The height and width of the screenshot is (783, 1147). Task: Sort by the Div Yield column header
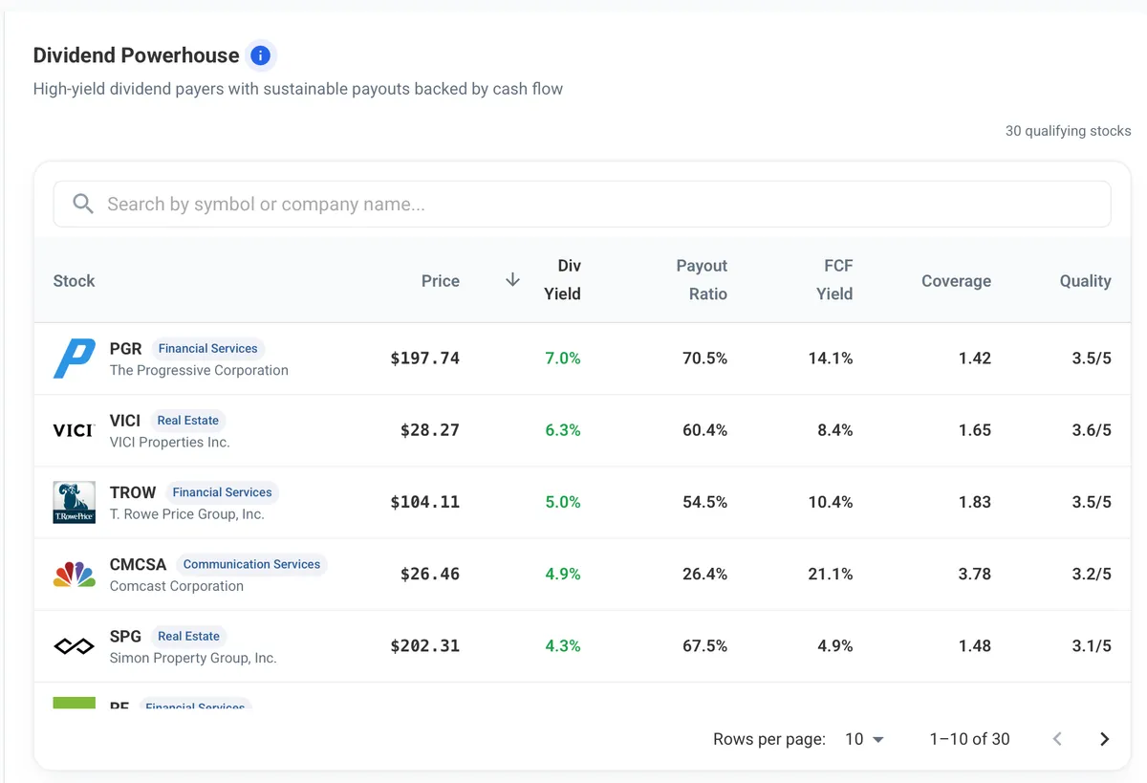pos(562,279)
